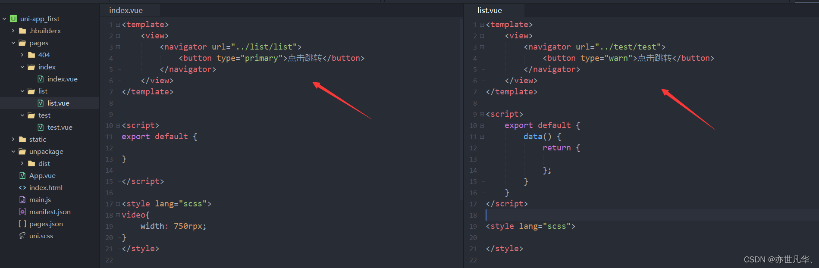The image size is (819, 268).
Task: Open index.vue in the file tree
Action: (63, 79)
